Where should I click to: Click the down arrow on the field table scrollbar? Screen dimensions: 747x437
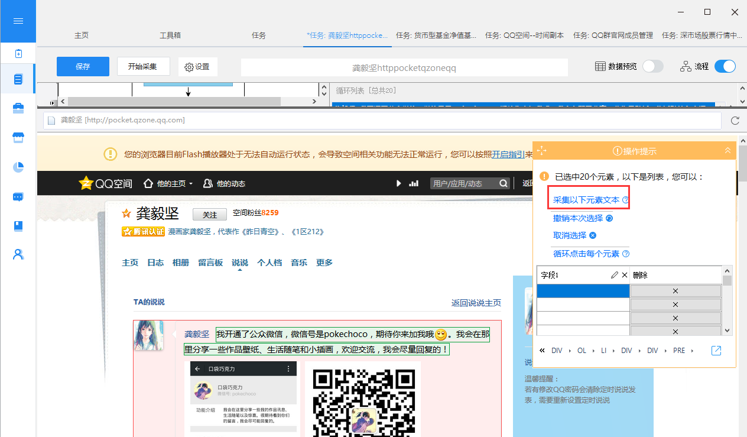tap(727, 331)
